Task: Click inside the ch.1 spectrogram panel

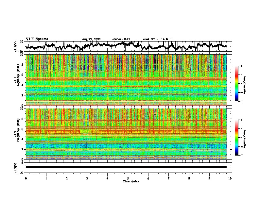Action: pos(126,80)
